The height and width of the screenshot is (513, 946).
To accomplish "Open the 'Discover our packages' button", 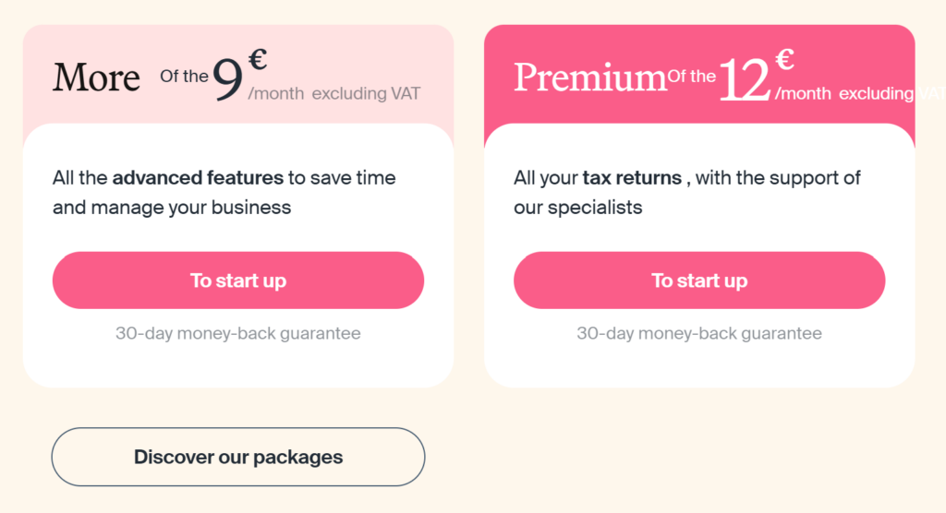I will [x=238, y=457].
